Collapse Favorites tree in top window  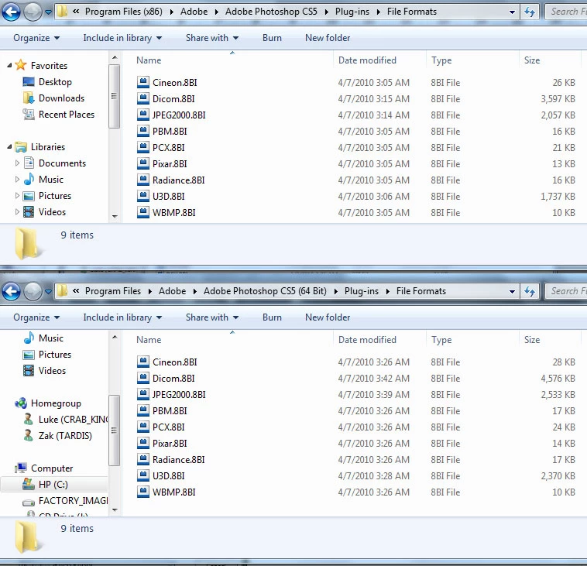coord(9,66)
